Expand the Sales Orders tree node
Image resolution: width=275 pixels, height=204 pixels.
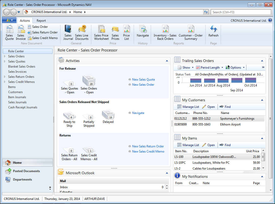[5, 56]
